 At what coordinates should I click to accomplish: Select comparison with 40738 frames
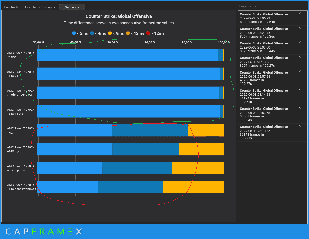point(273,78)
